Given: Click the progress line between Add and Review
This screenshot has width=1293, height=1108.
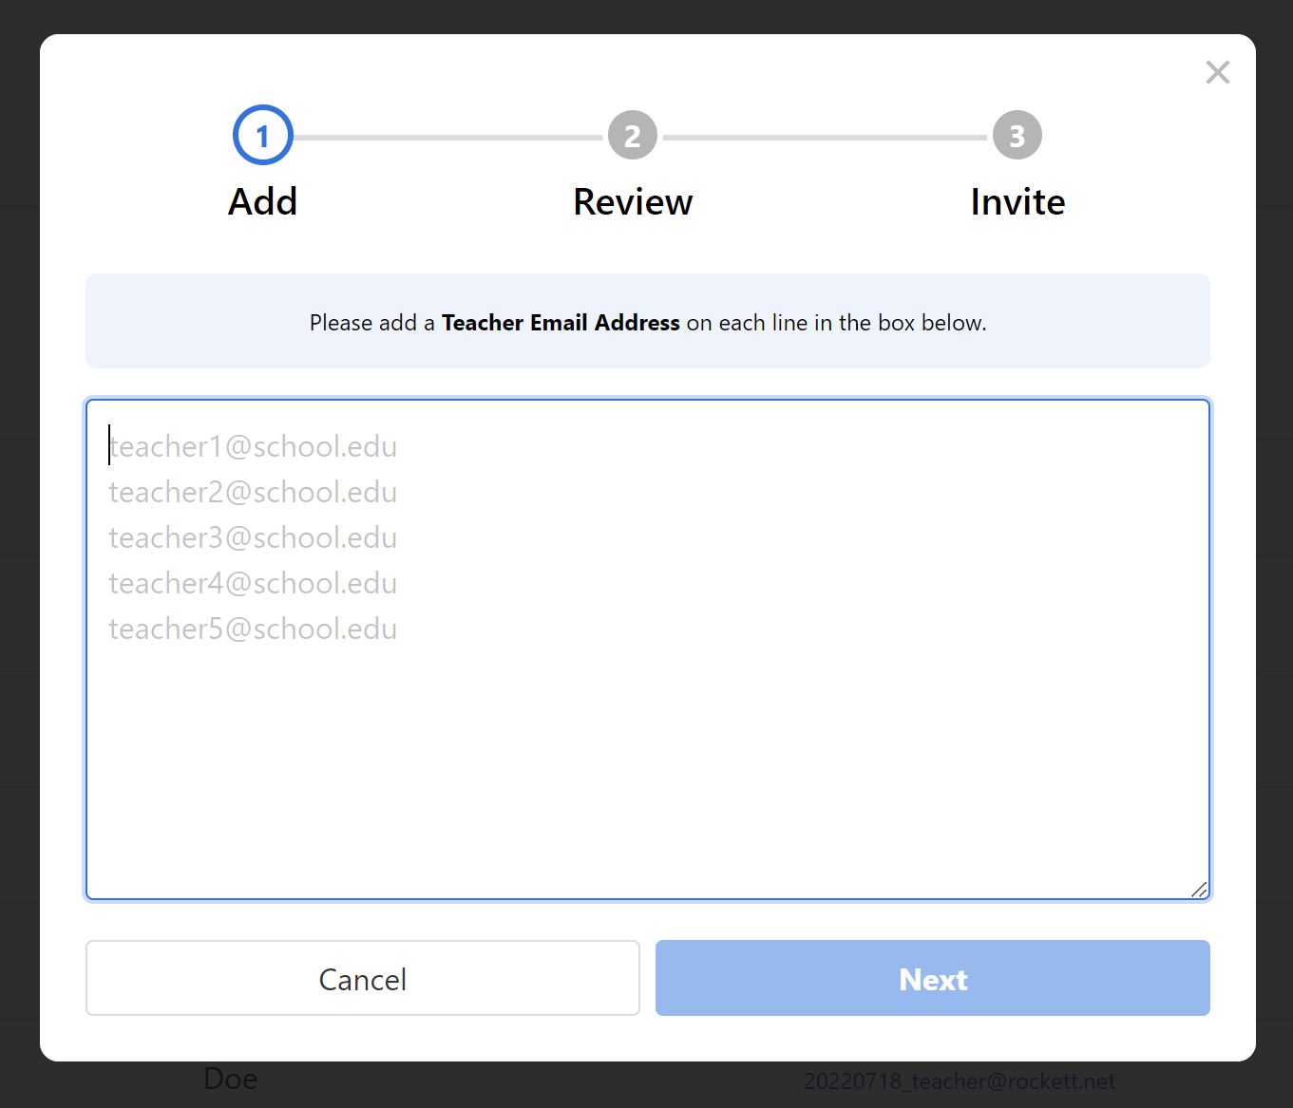Looking at the screenshot, I should (x=447, y=138).
